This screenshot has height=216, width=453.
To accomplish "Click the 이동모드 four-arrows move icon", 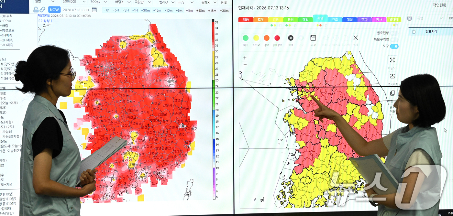I will 392,60.
